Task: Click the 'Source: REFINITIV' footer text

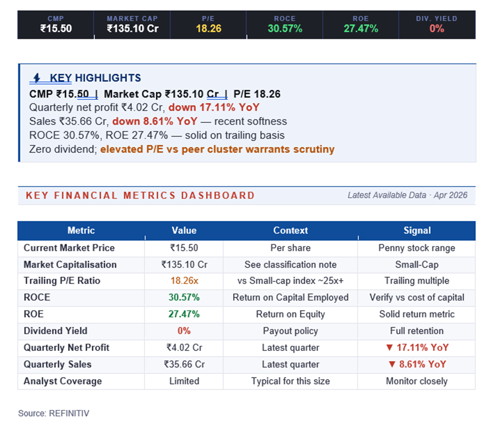Action: (54, 413)
